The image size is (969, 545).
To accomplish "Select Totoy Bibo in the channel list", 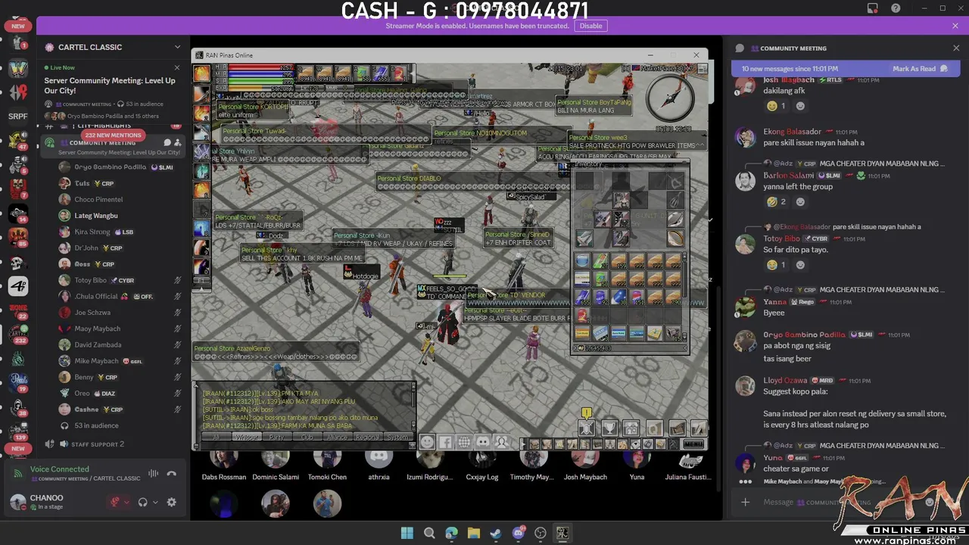I will tap(90, 280).
